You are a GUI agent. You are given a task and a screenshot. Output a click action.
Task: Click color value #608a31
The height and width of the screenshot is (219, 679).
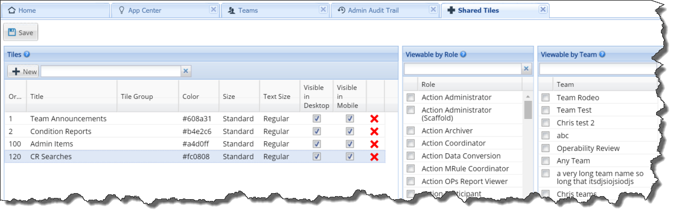tap(197, 119)
